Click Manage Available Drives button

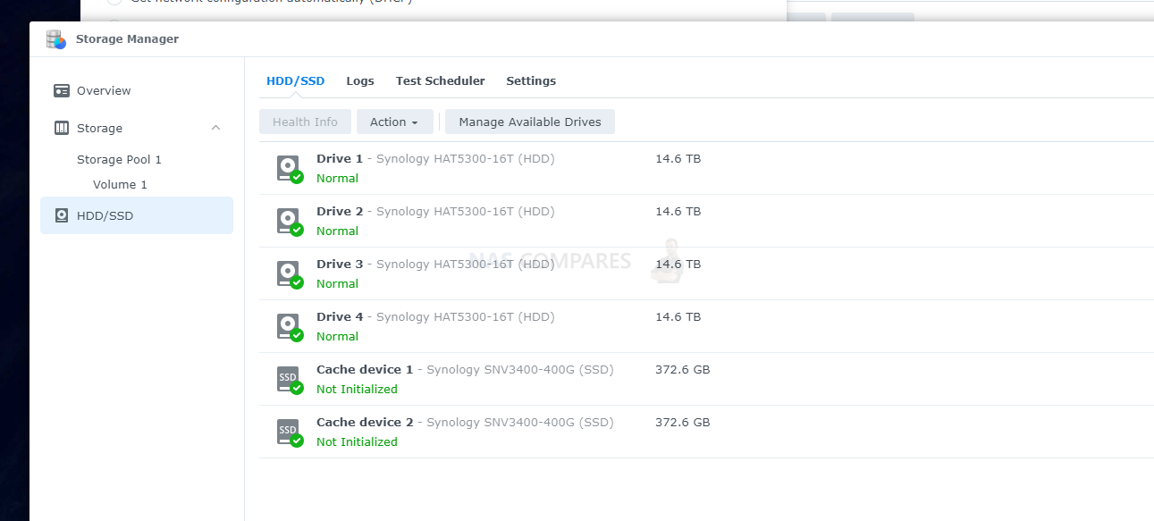coord(530,122)
